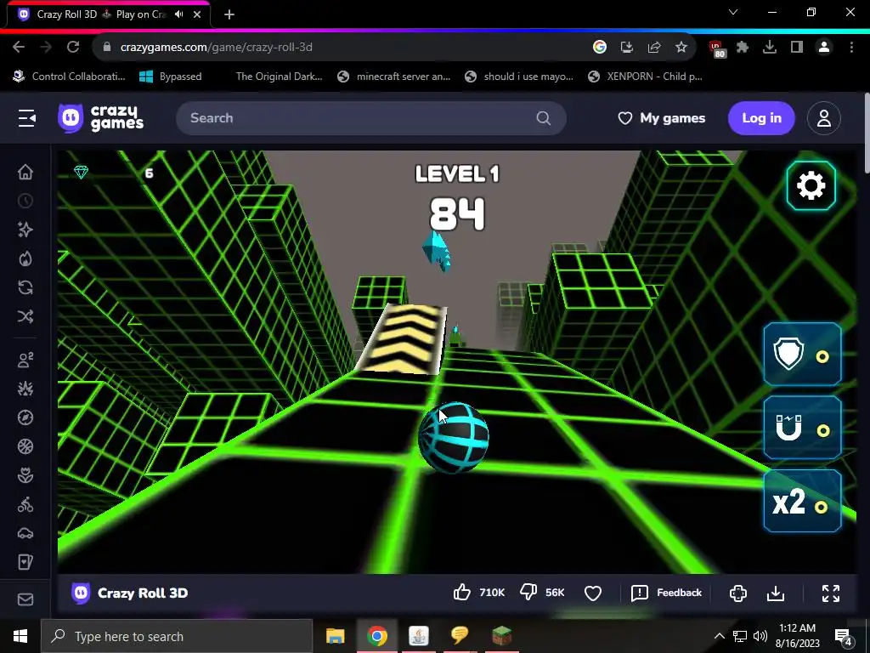Open the Car games category icon
This screenshot has width=870, height=653.
(x=25, y=533)
